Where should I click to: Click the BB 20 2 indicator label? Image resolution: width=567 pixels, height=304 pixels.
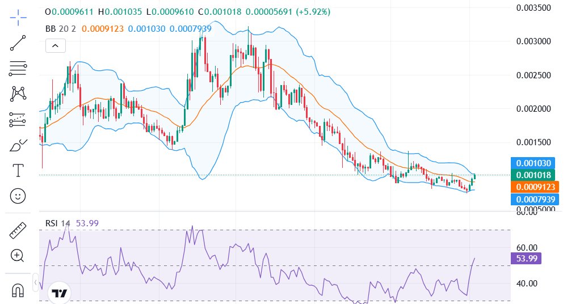point(60,28)
